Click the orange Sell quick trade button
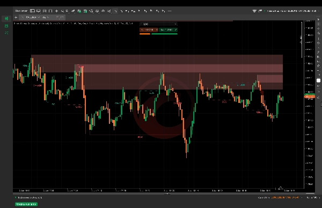This screenshot has height=208, width=322. (149, 30)
